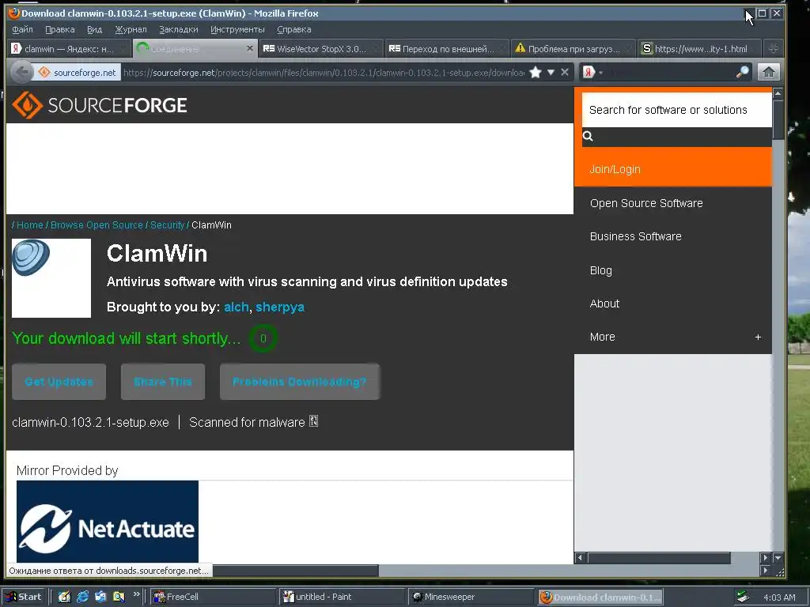810x607 pixels.
Task: Open the Browse Open Source breadcrumb link
Action: 97,225
